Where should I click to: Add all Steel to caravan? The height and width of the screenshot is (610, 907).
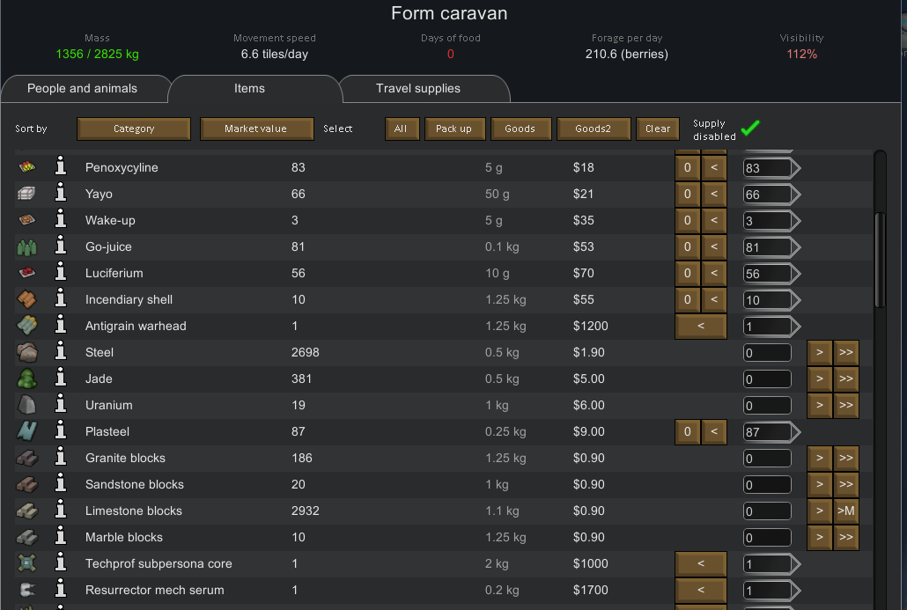845,352
